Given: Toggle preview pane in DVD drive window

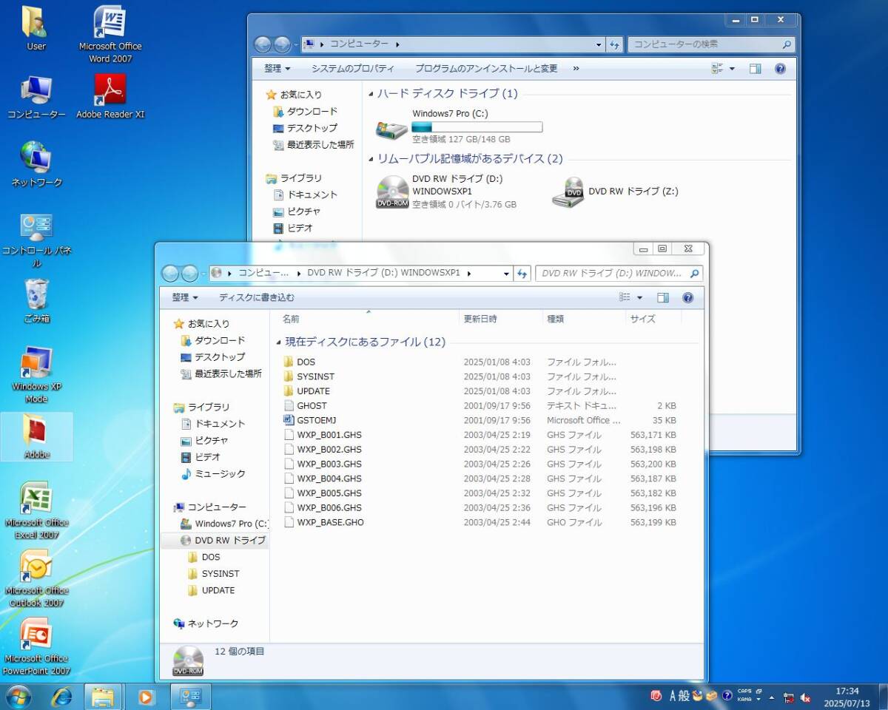Looking at the screenshot, I should click(662, 297).
